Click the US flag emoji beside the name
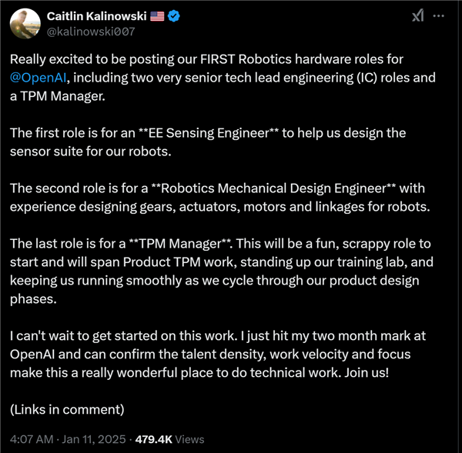This screenshot has height=453, width=462. point(156,16)
